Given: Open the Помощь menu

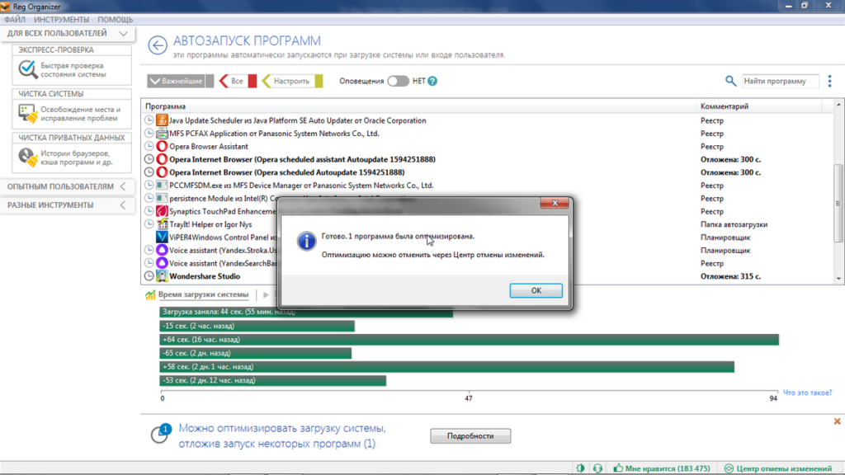Looking at the screenshot, I should tap(115, 20).
